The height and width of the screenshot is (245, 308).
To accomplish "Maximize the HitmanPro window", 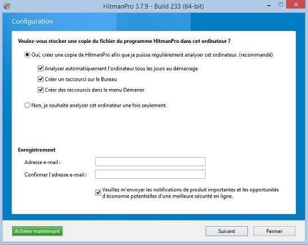I will click(281, 5).
